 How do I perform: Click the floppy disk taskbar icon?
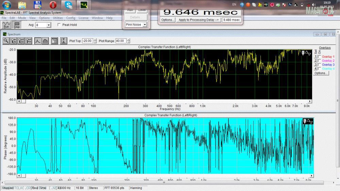click(37, 5)
